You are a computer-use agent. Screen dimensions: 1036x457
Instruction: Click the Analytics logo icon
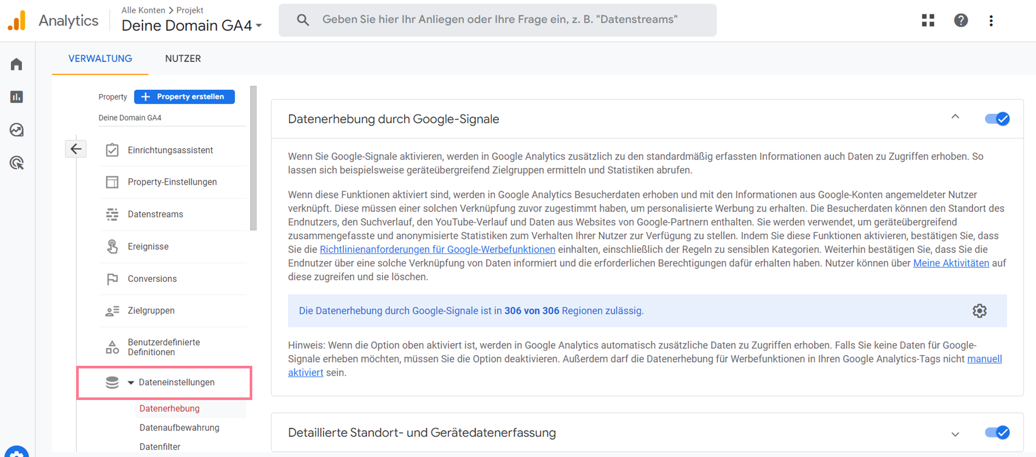[x=17, y=21]
